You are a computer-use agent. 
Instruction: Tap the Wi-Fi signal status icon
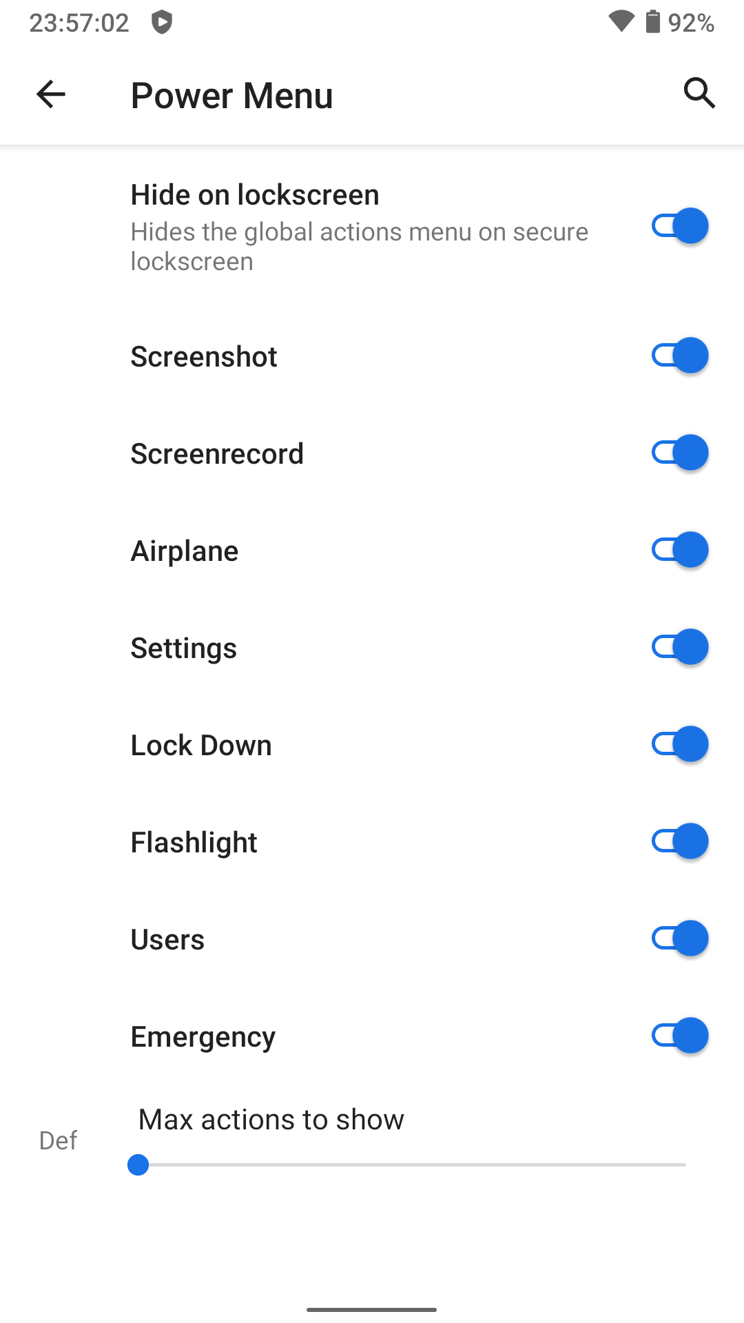621,22
